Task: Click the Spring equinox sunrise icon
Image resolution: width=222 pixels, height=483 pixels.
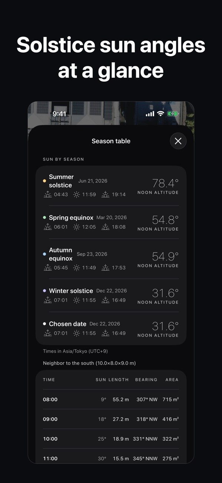Action: [48, 227]
